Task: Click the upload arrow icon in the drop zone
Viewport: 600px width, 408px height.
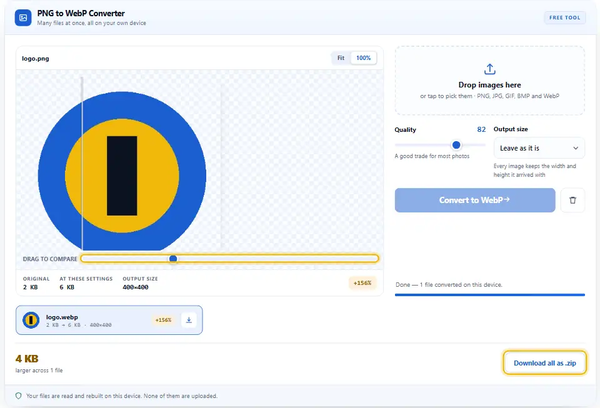Action: pyautogui.click(x=489, y=69)
